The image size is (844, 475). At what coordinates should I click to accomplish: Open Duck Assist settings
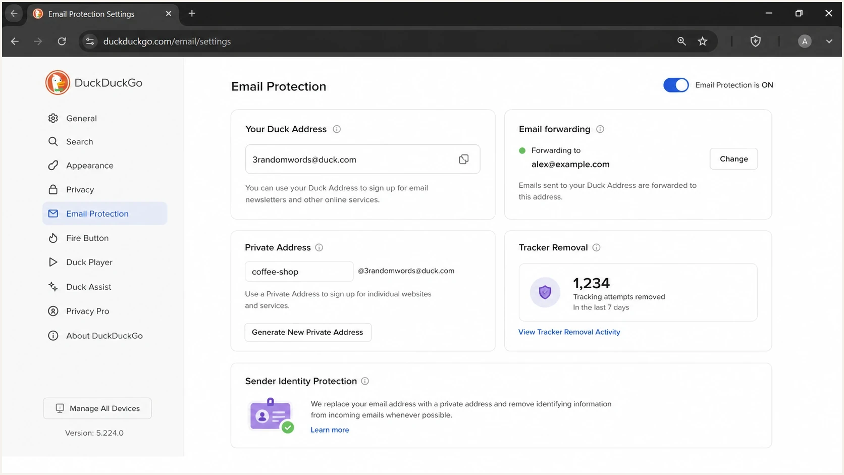(x=105, y=286)
